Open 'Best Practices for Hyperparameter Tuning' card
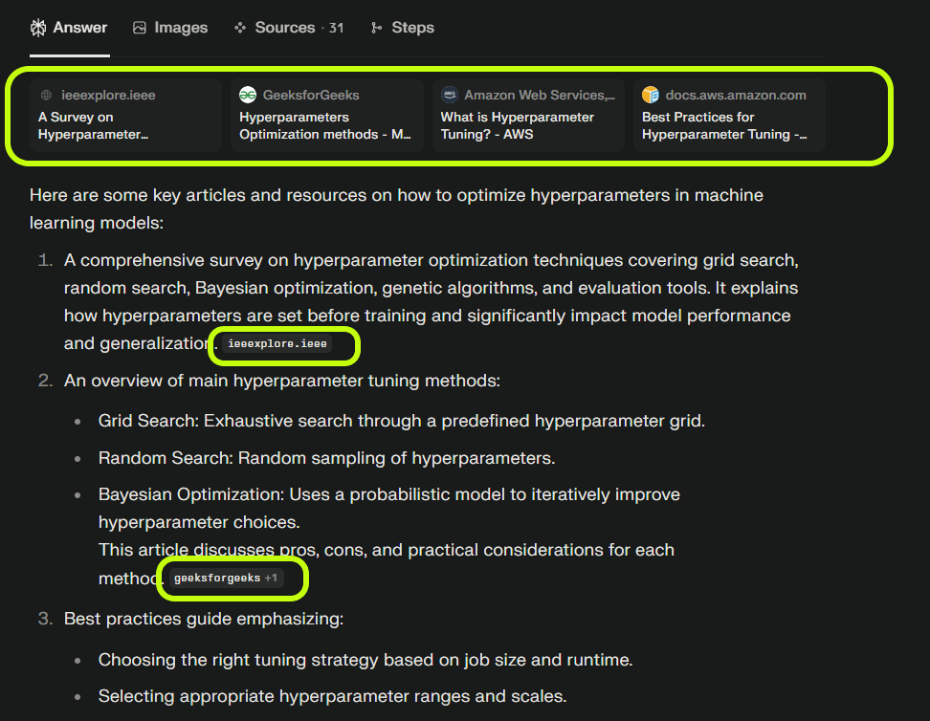The image size is (930, 721). click(x=729, y=115)
